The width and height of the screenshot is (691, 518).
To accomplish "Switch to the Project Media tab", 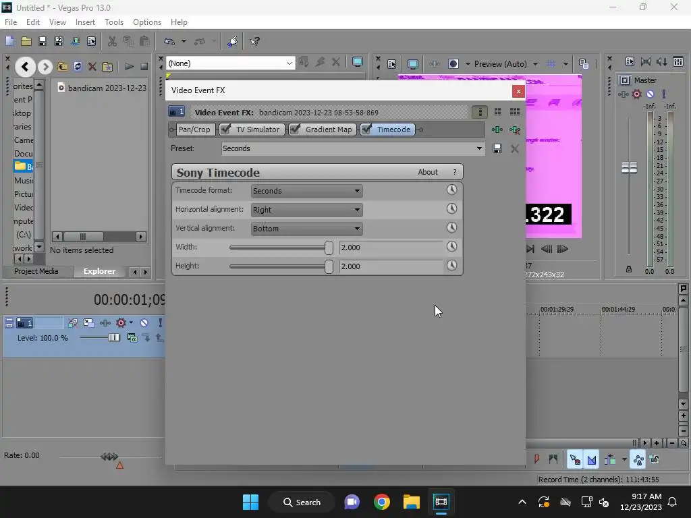I will [x=36, y=271].
